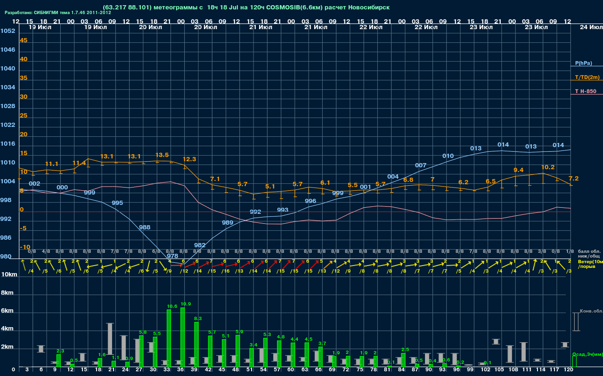
Task: Click the precipitation value 5.9
Action: click(x=239, y=332)
